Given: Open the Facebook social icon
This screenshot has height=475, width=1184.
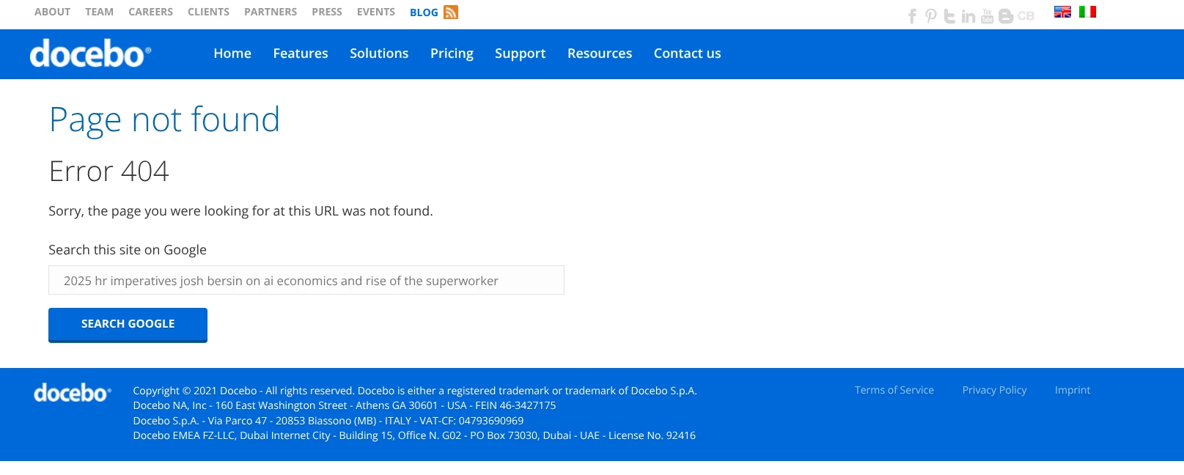Looking at the screenshot, I should [x=912, y=16].
